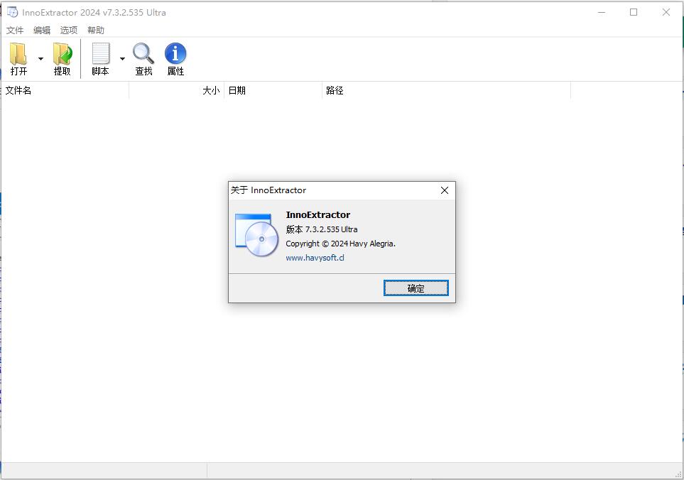Image resolution: width=684 pixels, height=480 pixels.
Task: Open the www.havysoft.cl link
Action: tap(315, 258)
